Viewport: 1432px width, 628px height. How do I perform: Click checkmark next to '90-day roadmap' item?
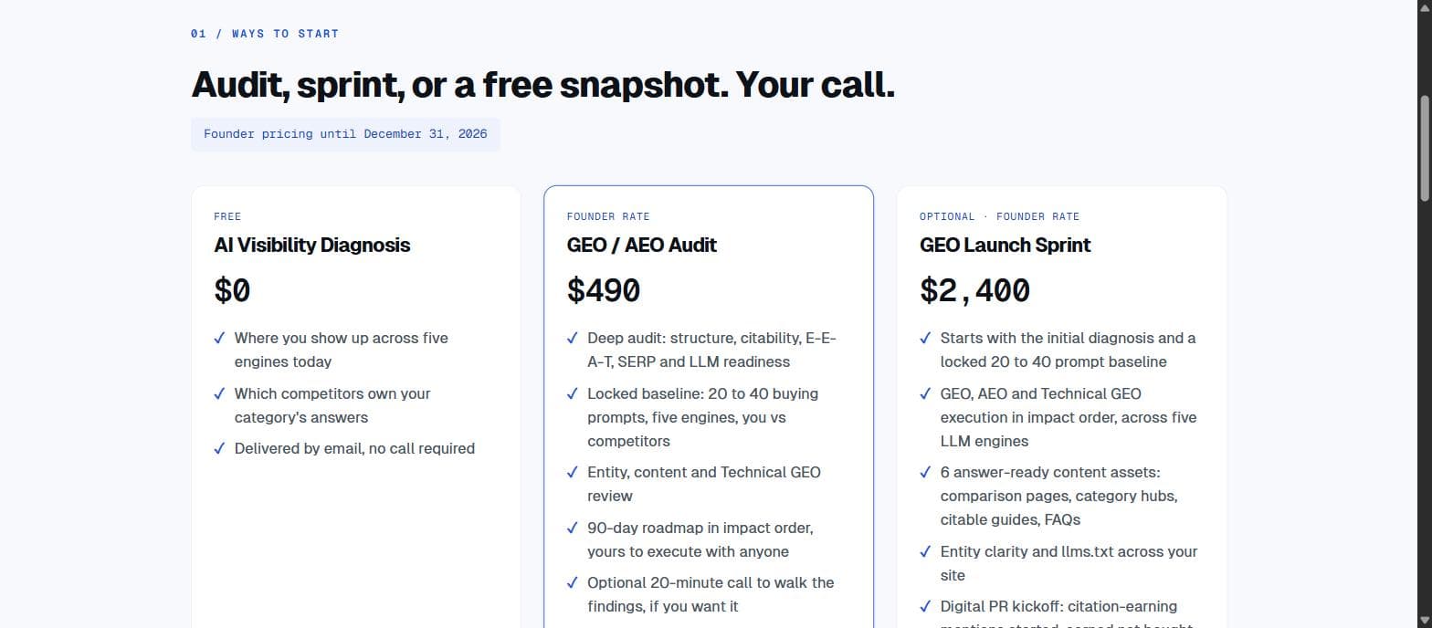pos(573,528)
